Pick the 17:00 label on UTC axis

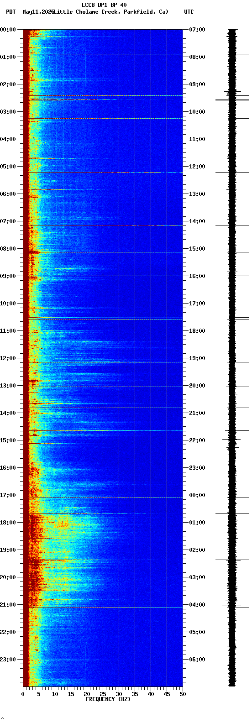(197, 304)
